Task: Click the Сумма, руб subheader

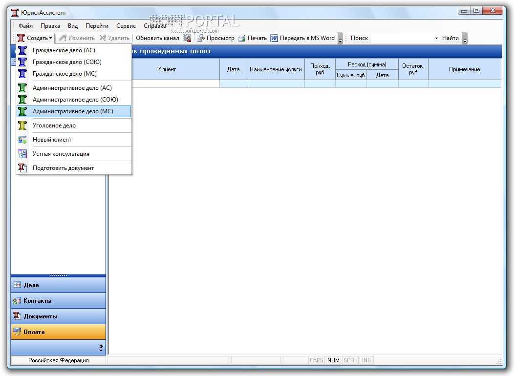Action: pyautogui.click(x=350, y=75)
